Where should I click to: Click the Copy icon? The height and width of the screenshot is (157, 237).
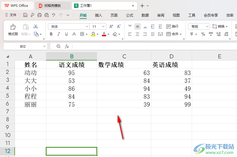tap(36, 34)
